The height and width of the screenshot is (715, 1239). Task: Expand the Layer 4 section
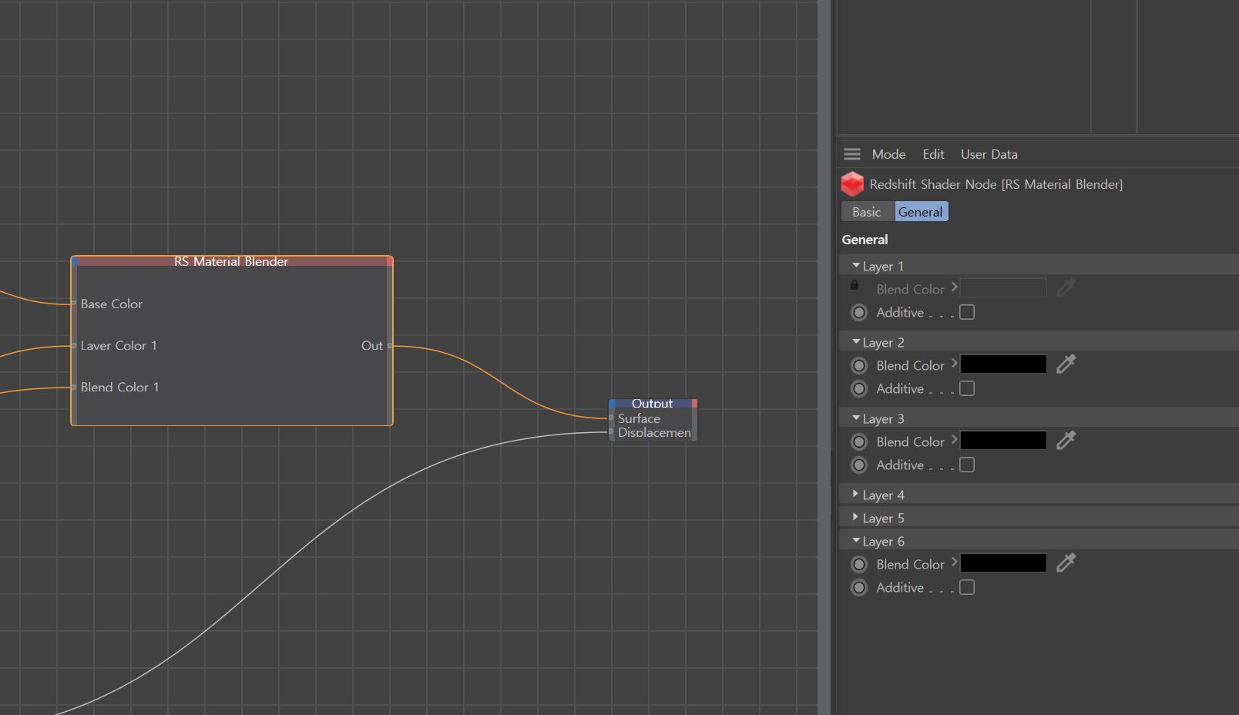pyautogui.click(x=855, y=494)
